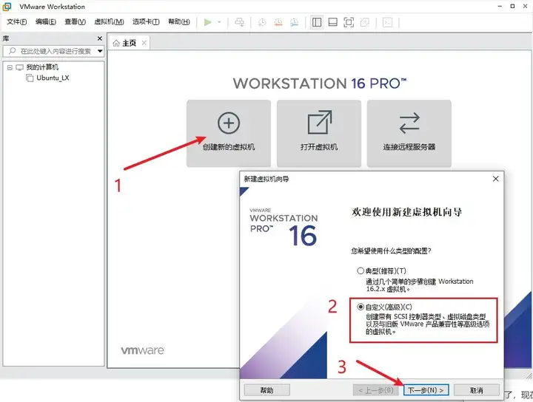Click the library search input field
Screen dimensions: 533x402
tap(53, 51)
